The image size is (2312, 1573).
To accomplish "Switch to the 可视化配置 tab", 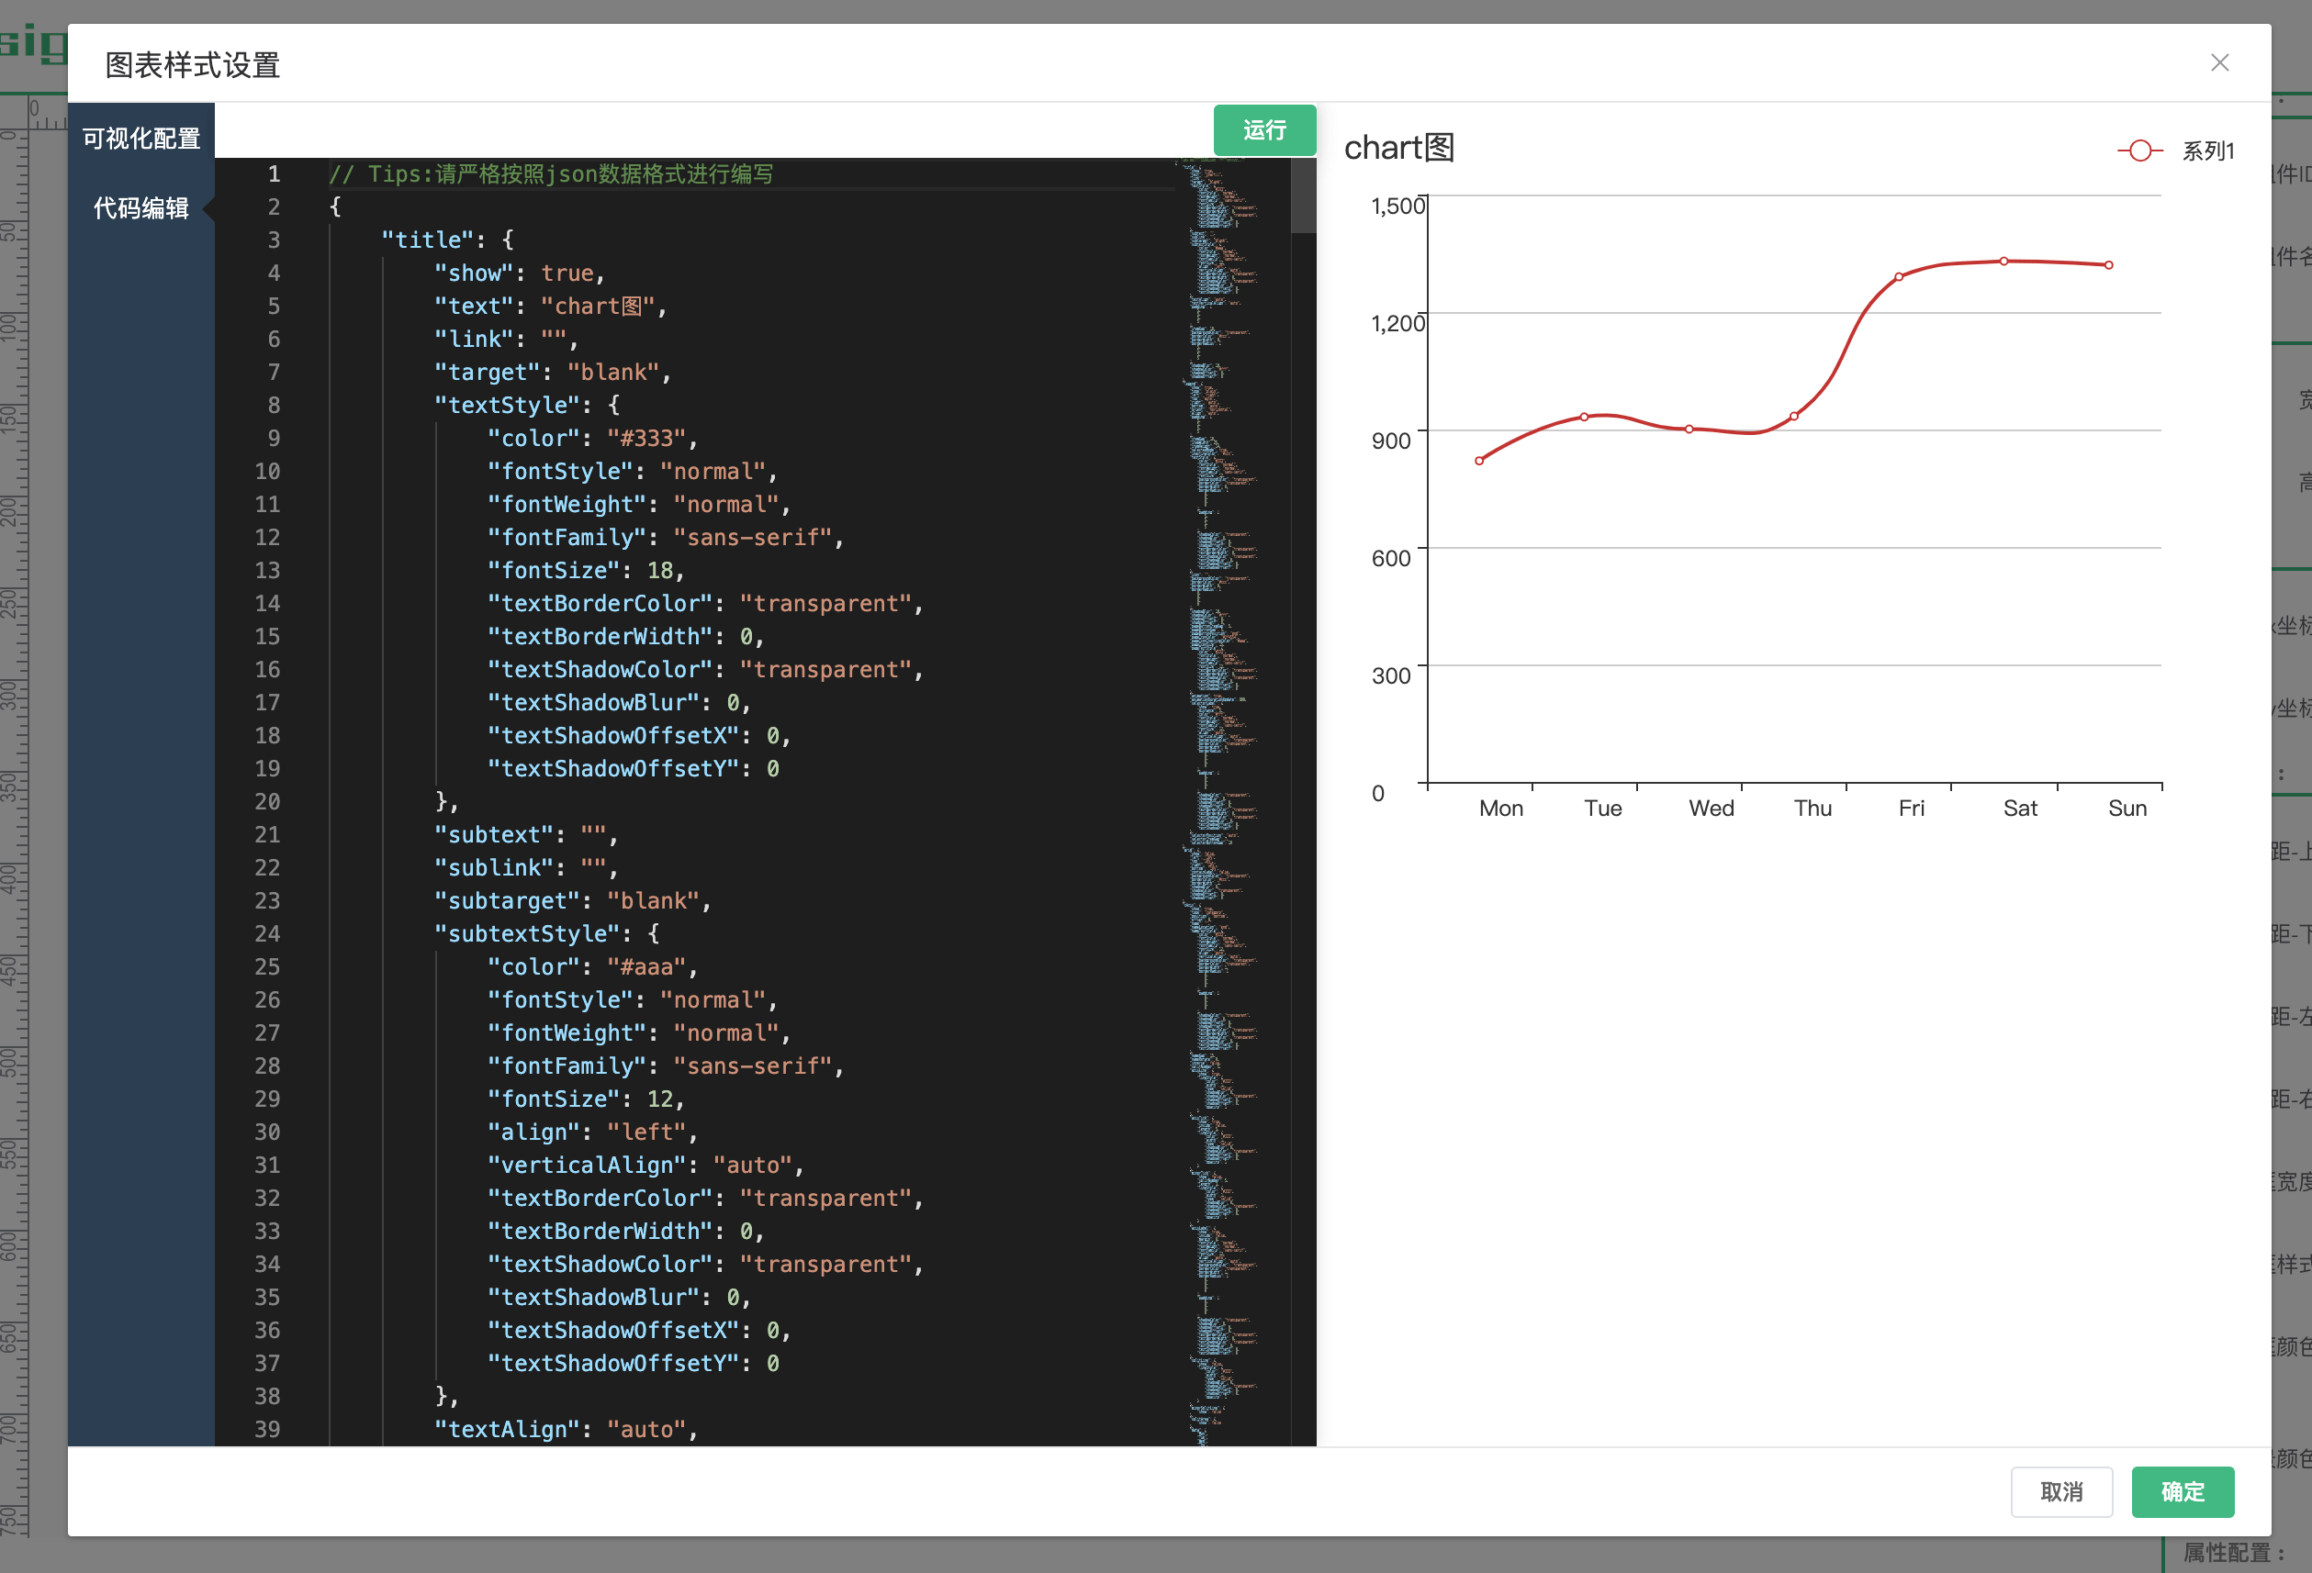I will point(141,139).
